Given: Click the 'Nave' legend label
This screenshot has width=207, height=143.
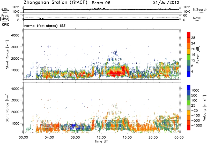Looking at the screenshot, I should [197, 18].
